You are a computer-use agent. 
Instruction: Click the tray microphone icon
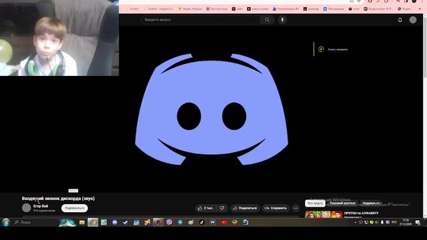click(x=382, y=222)
